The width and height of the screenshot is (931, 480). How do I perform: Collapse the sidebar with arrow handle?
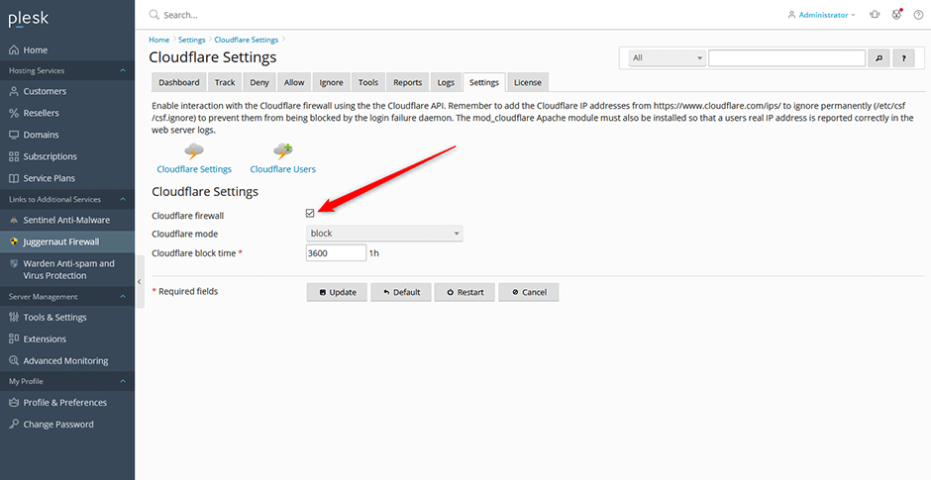(x=140, y=281)
